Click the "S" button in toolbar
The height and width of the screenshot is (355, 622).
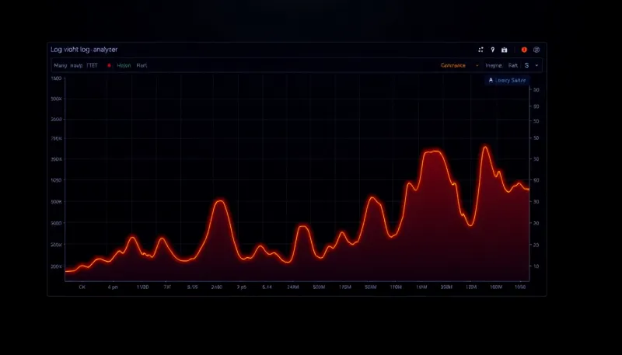pos(527,65)
